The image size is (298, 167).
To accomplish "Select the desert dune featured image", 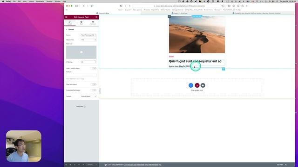I will 197,34.
